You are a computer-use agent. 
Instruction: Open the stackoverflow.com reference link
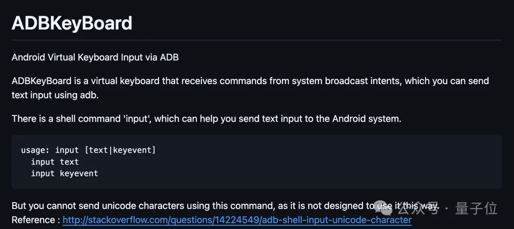tap(237, 220)
